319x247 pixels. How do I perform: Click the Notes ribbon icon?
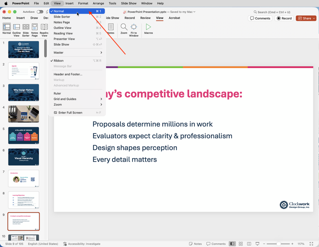coord(111,27)
